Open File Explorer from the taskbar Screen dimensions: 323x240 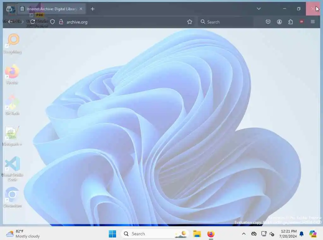197,234
